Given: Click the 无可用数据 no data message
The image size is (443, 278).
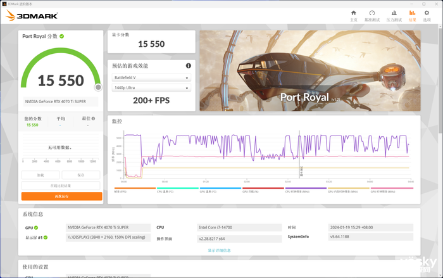Looking at the screenshot, I should (x=59, y=148).
